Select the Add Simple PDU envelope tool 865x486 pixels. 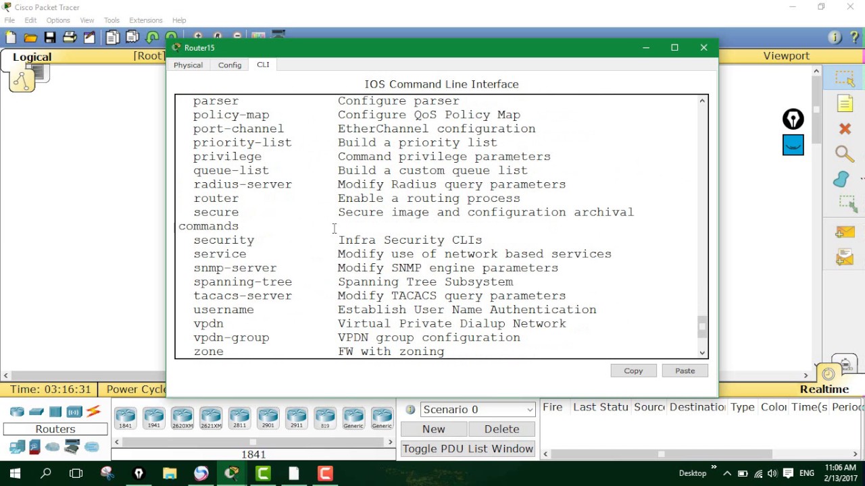845,232
